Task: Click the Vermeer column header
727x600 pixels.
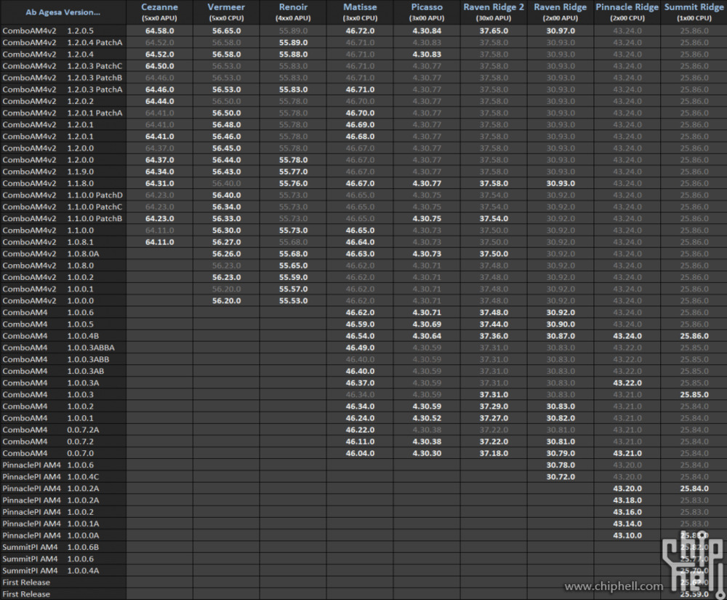Action: [x=226, y=12]
